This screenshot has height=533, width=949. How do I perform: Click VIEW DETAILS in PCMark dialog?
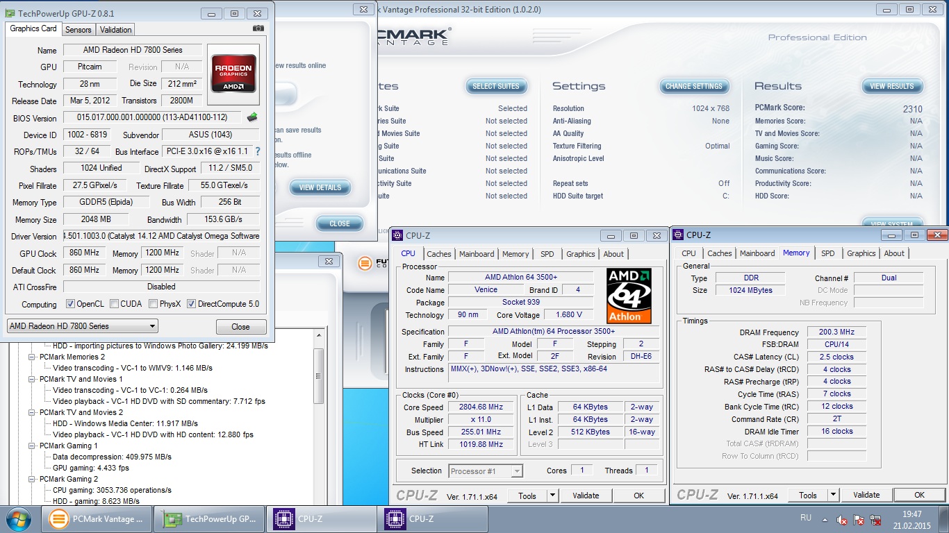coord(320,187)
